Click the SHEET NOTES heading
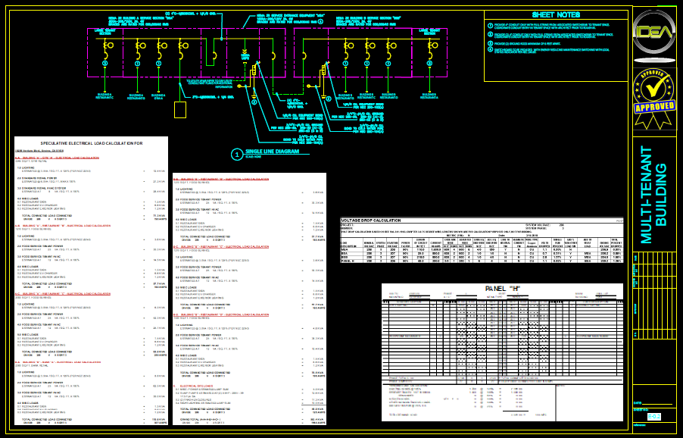683x438 pixels. [556, 14]
